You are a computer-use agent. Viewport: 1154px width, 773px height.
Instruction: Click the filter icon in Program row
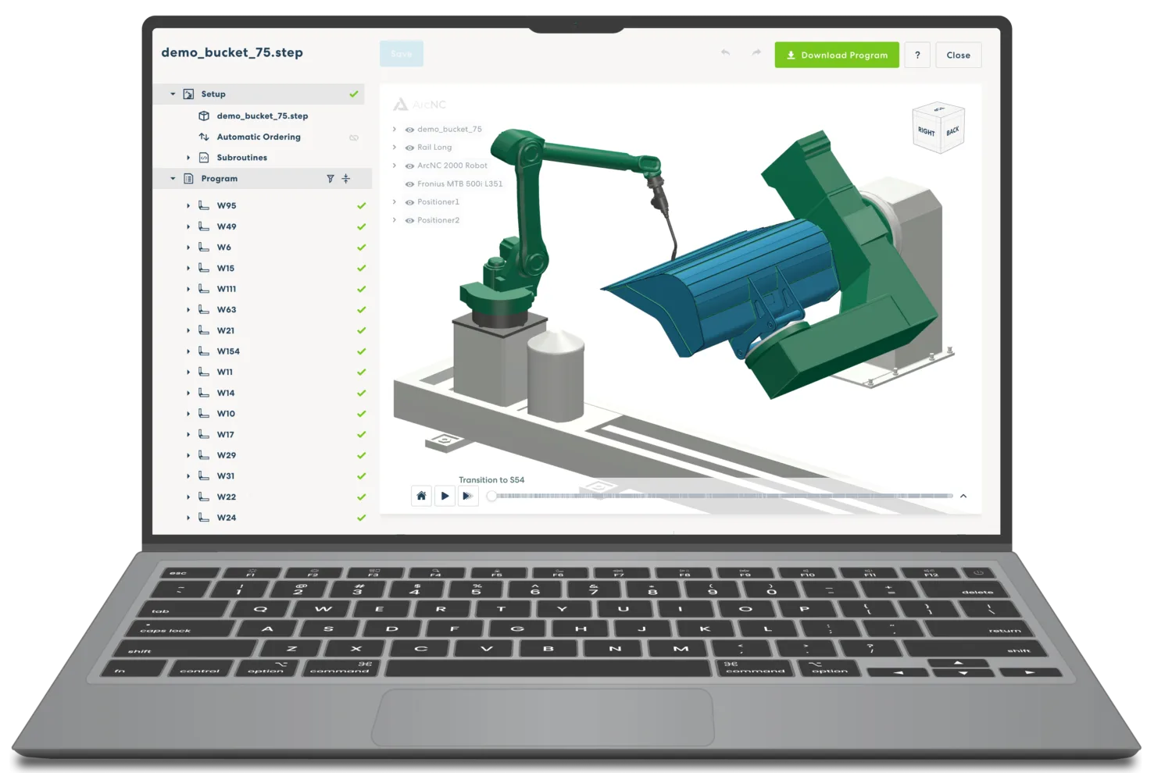click(x=330, y=179)
